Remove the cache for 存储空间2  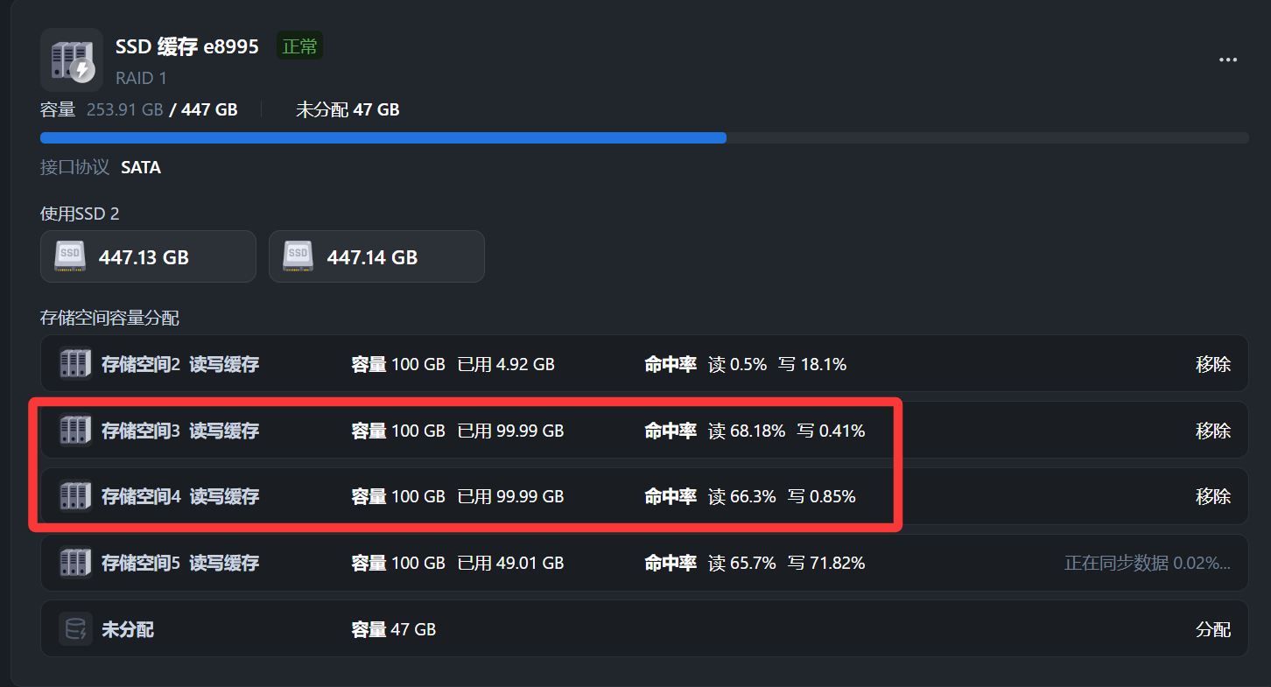(x=1212, y=364)
